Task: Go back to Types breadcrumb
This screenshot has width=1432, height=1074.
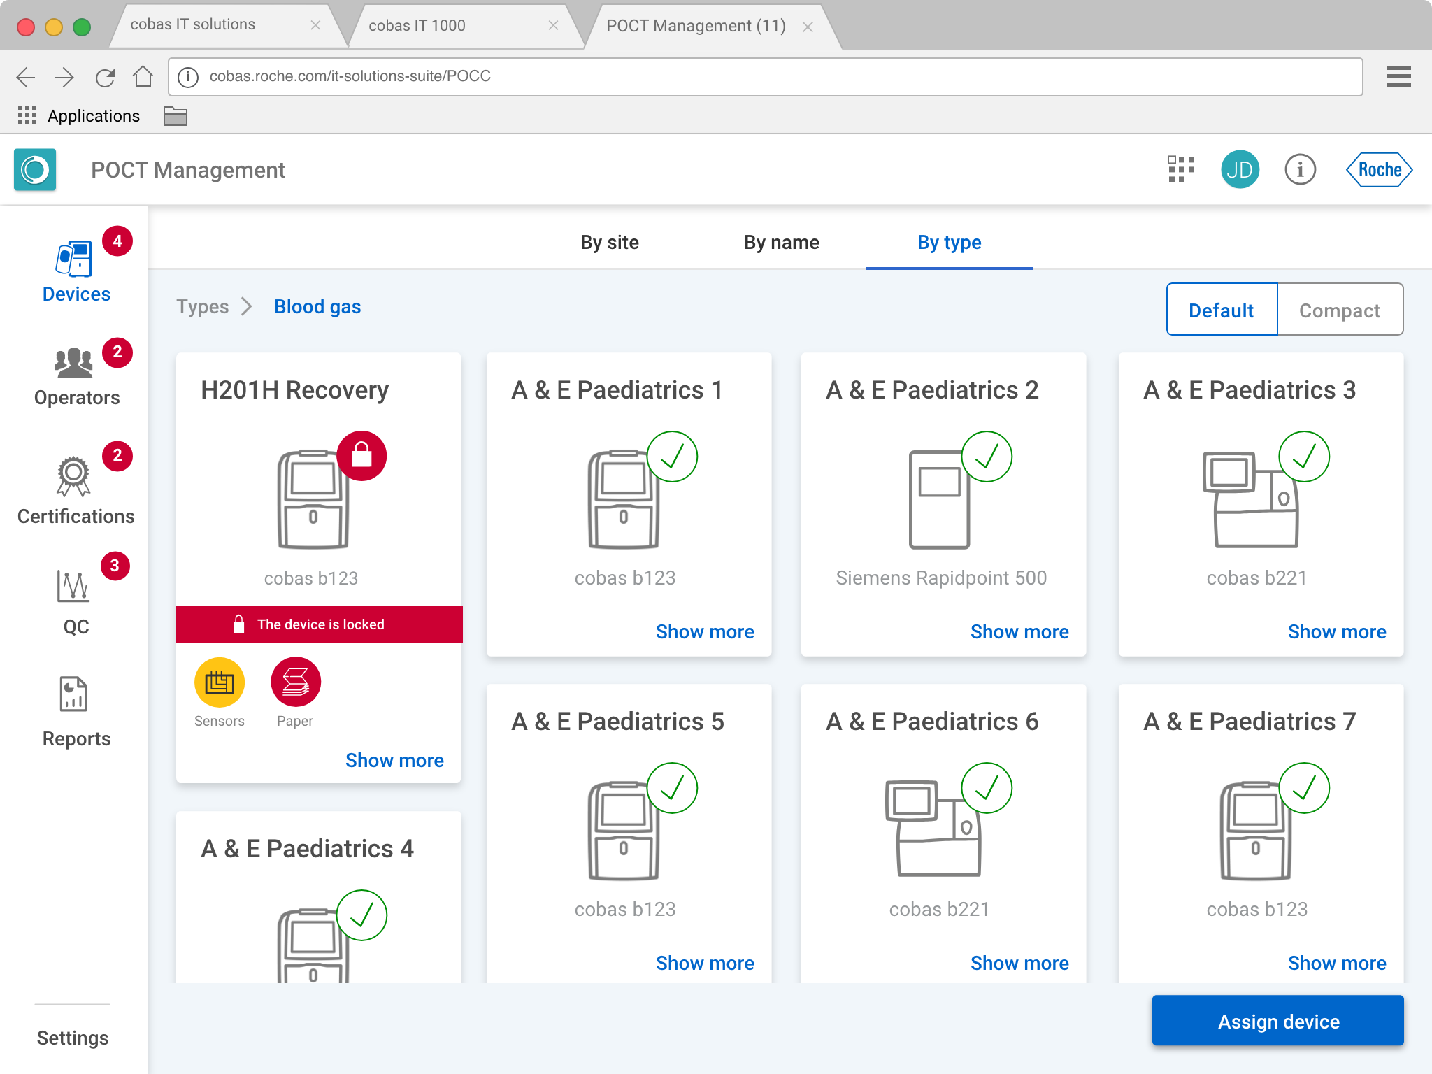Action: [x=202, y=307]
